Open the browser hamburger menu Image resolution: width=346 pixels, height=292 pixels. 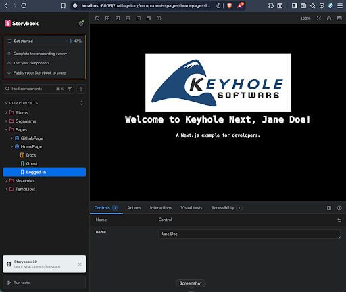point(340,6)
